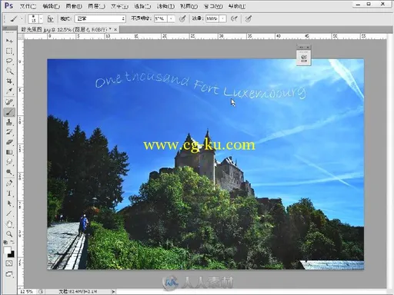
Task: Select the Pen tool
Action: (x=9, y=183)
